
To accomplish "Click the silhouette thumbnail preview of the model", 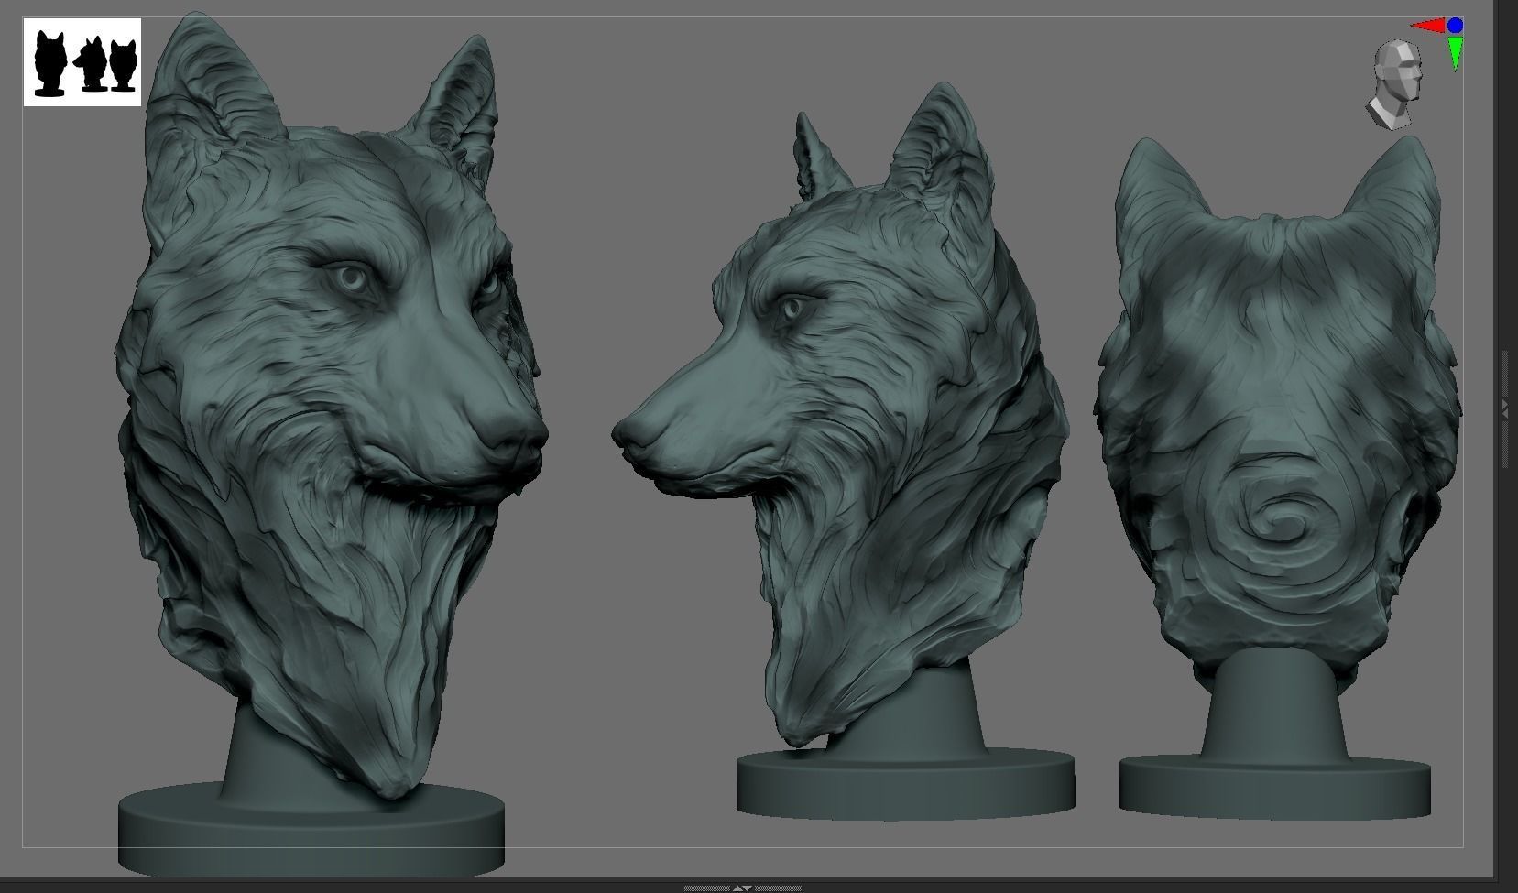I will pos(82,62).
